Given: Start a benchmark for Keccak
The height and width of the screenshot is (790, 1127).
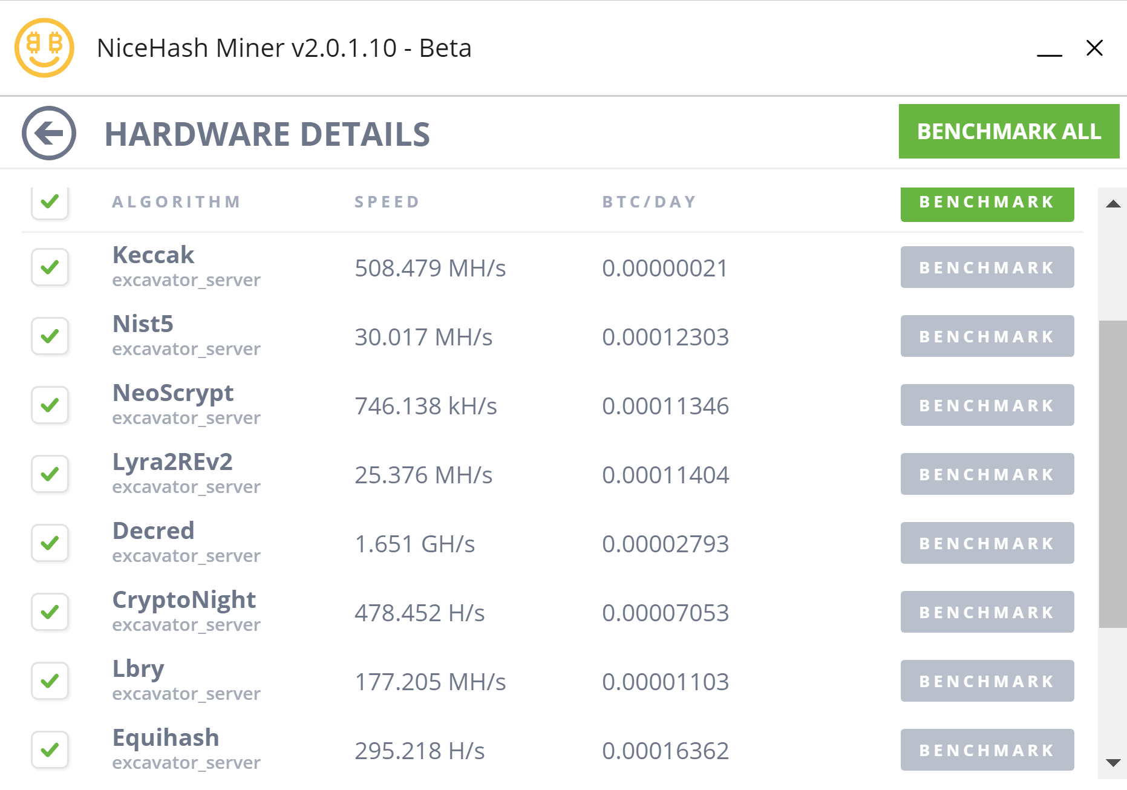Looking at the screenshot, I should tap(987, 267).
